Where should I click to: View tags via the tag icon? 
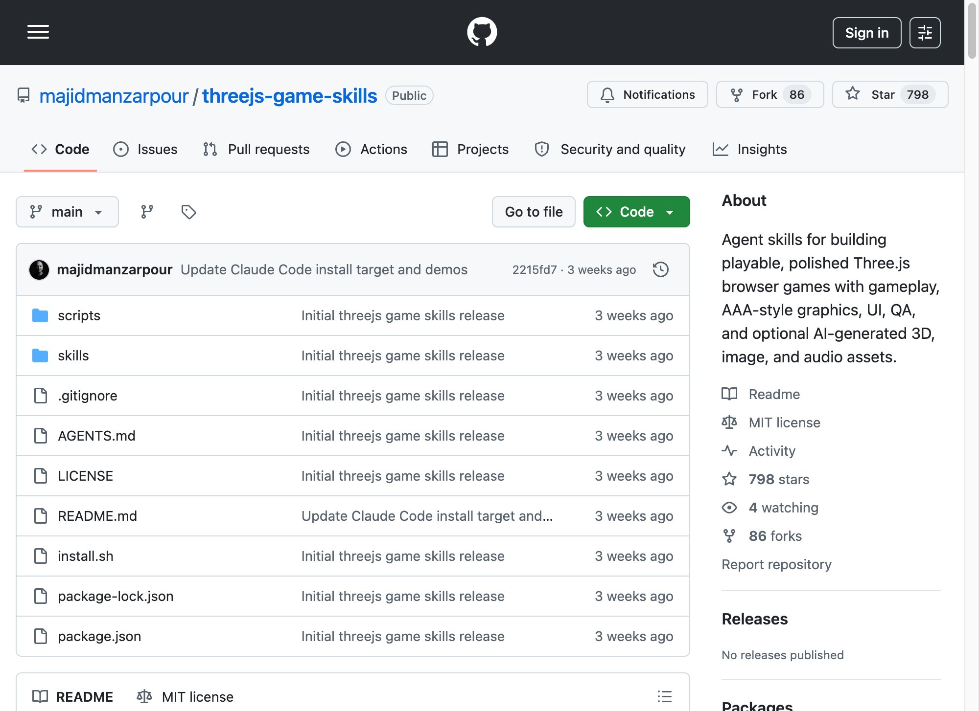tap(188, 212)
